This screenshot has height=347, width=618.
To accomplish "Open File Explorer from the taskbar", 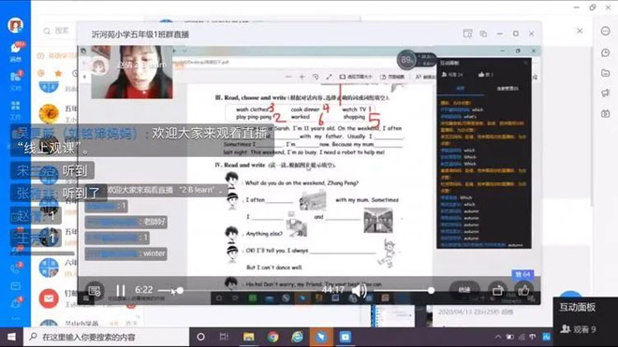I will [249, 337].
